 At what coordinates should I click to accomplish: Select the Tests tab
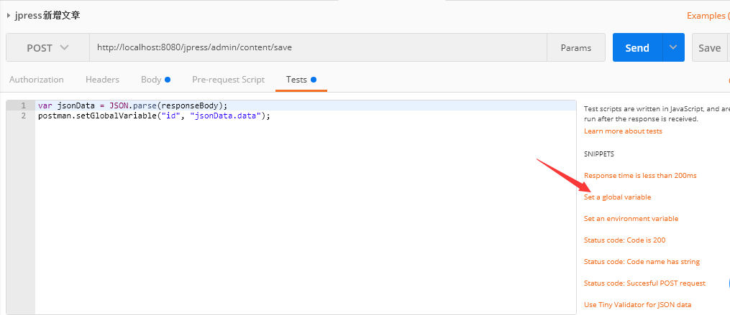(301, 80)
